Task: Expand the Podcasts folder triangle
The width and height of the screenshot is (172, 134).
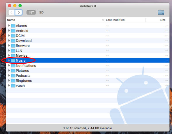Action: (9, 75)
